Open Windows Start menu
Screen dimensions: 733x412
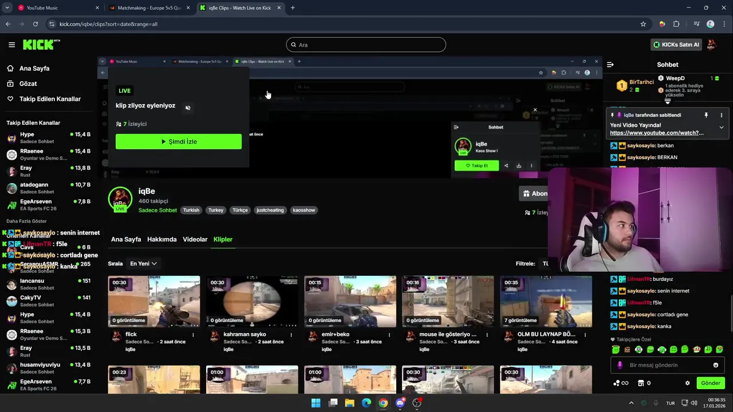tap(316, 403)
